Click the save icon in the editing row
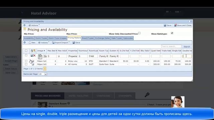The width and height of the screenshot is (214, 120). (32, 55)
